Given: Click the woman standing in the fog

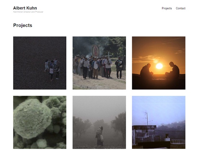Looking at the screenshot, I should [100, 136].
